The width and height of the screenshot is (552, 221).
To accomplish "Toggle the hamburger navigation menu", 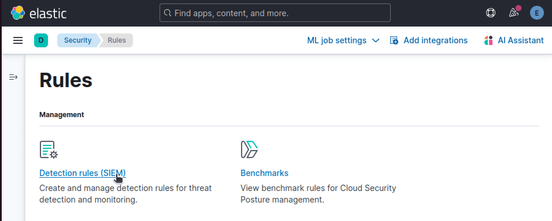I will coord(18,40).
